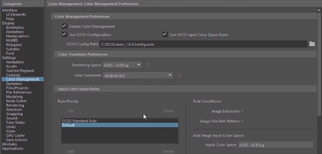Open Font category
Screen dimensions: 322x154
[10, 53]
